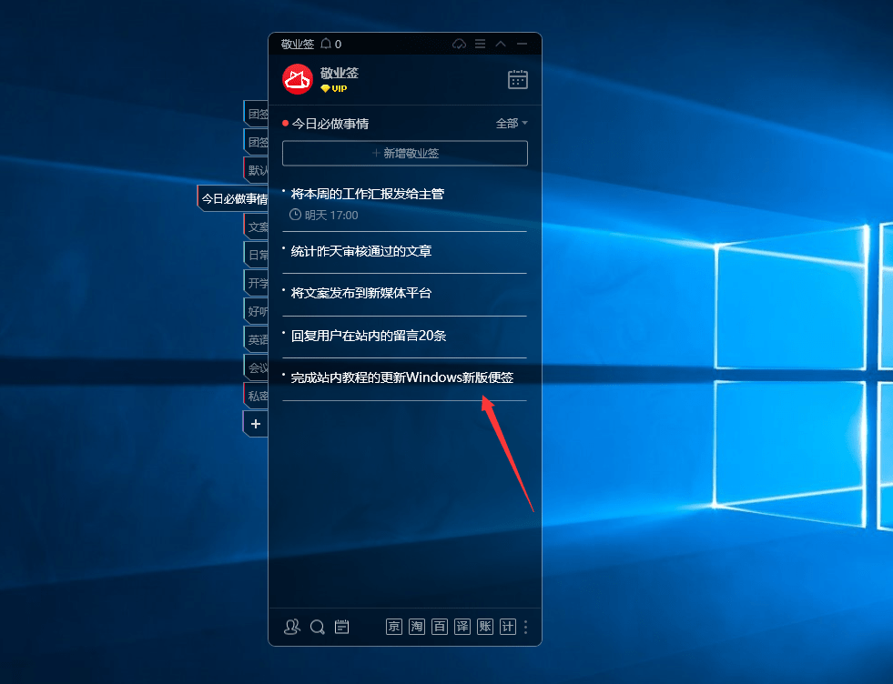The height and width of the screenshot is (684, 893).
Task: Click the red cloud profile avatar
Action: [x=298, y=79]
